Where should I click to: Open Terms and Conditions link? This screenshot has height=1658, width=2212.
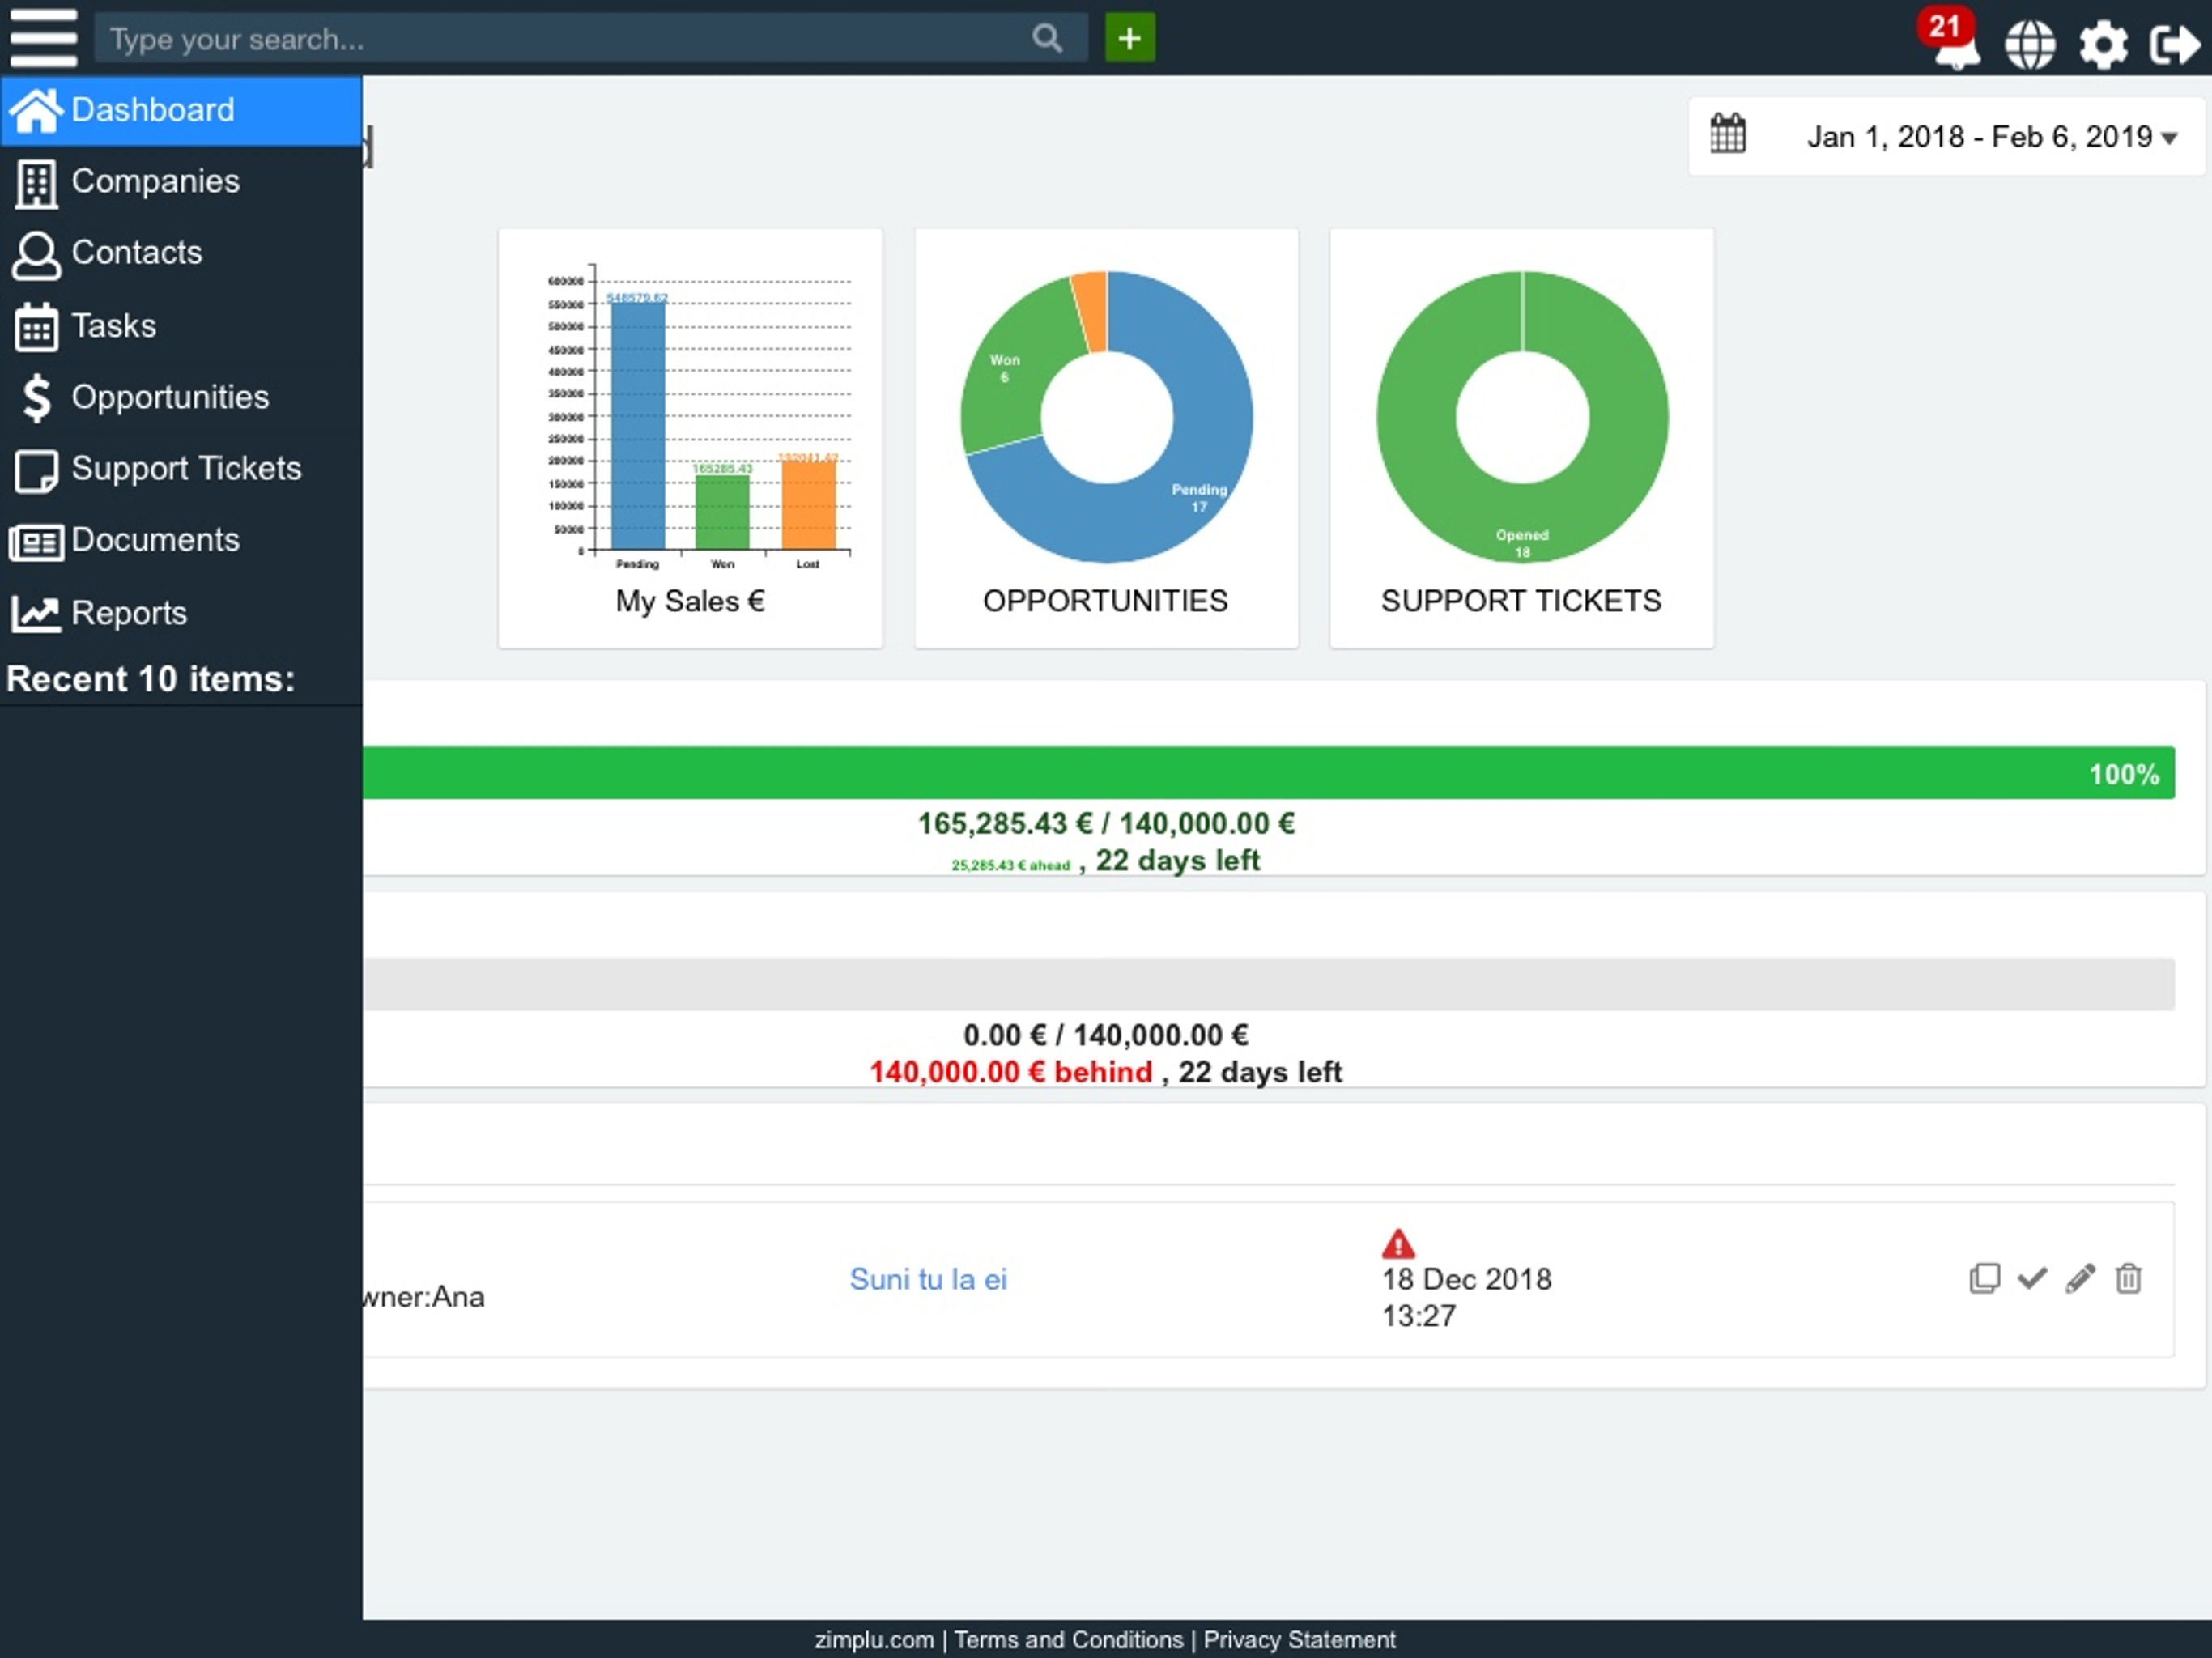(x=1068, y=1640)
